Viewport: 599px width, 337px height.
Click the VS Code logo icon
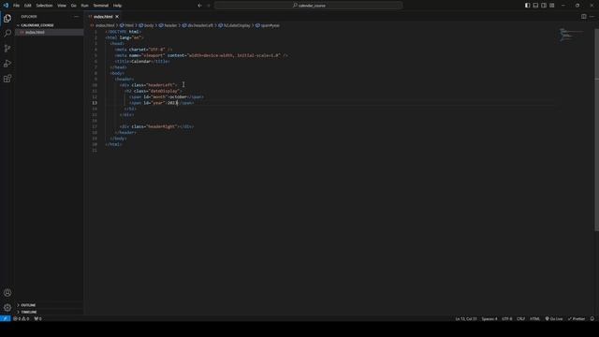click(x=6, y=6)
